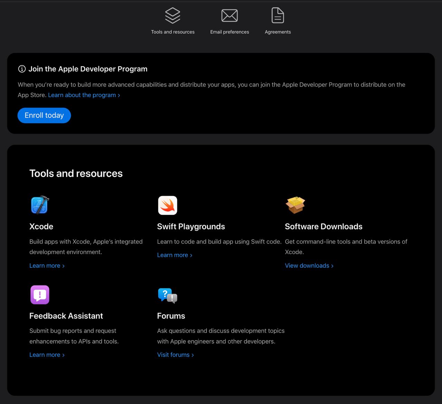
Task: Click the 'Build apps with Xcode' description
Action: click(86, 247)
